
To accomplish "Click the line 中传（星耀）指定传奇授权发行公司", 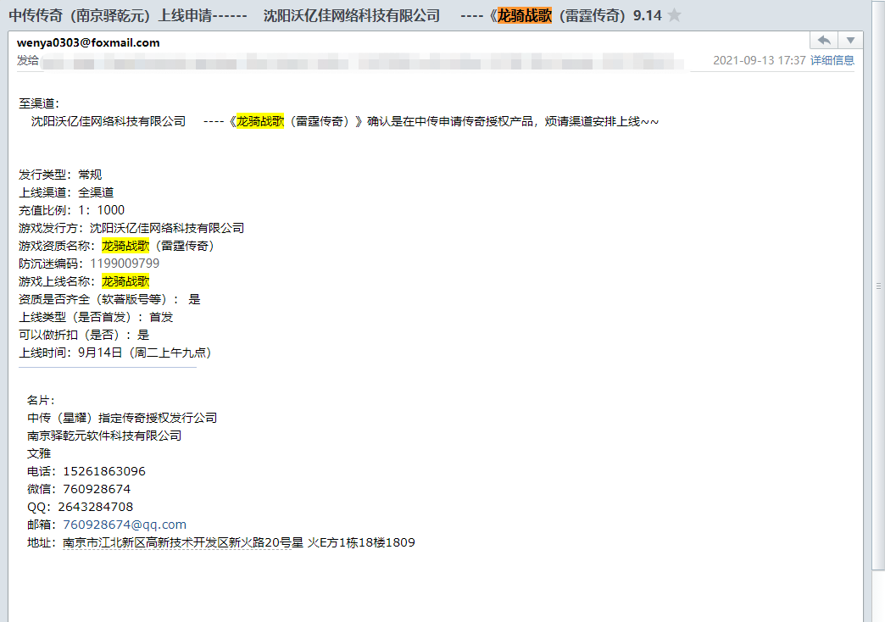I will pos(122,418).
